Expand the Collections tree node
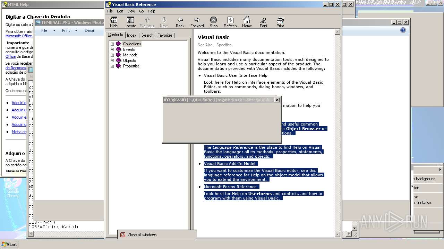This screenshot has width=444, height=249. click(x=112, y=44)
